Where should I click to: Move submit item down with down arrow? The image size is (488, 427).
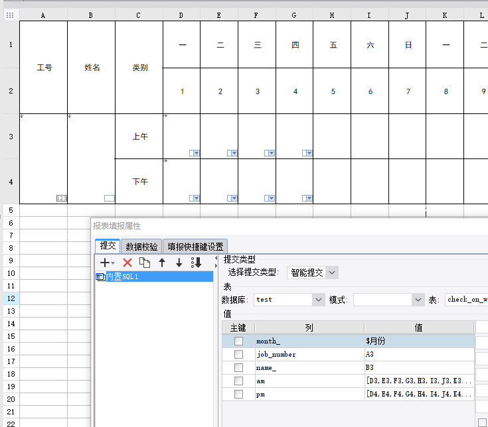coord(179,263)
